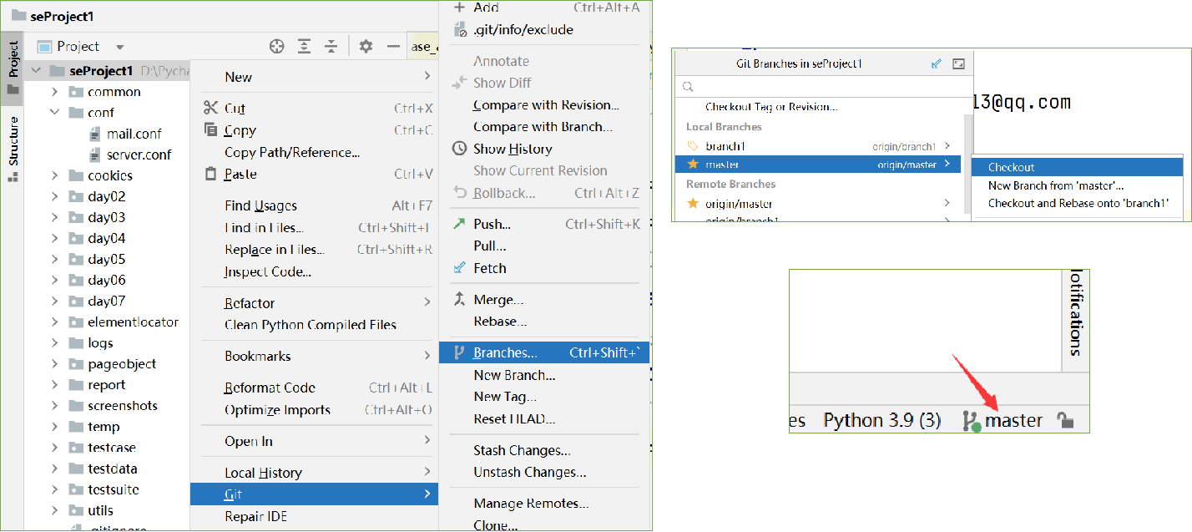
Task: Choose Checkout Tag or Revision
Action: click(818, 107)
